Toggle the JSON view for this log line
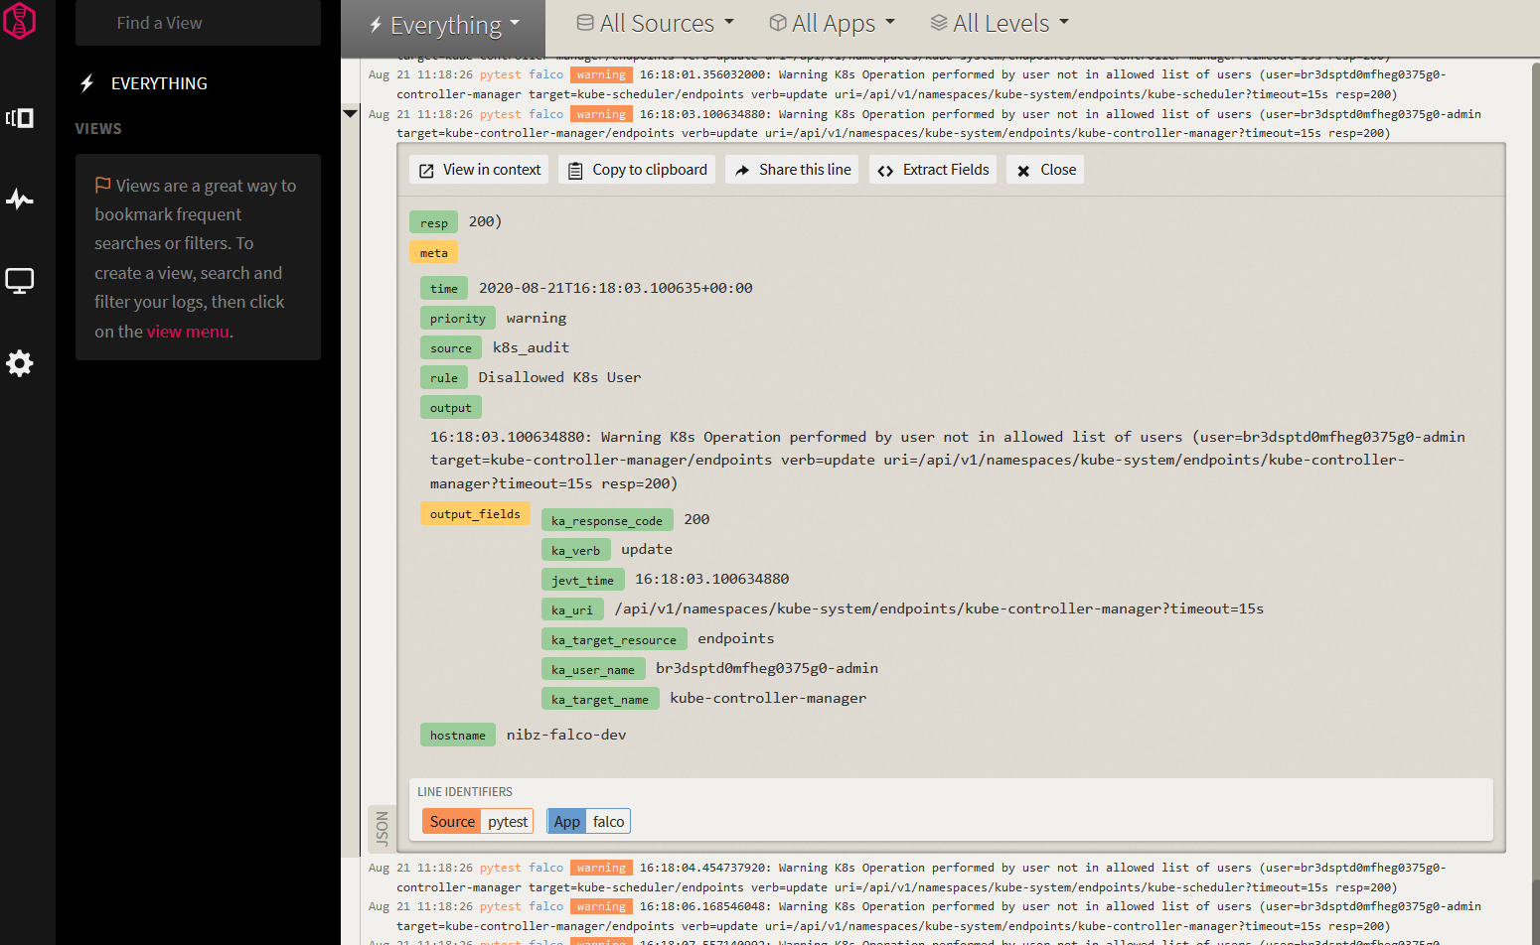The image size is (1540, 945). [x=383, y=827]
